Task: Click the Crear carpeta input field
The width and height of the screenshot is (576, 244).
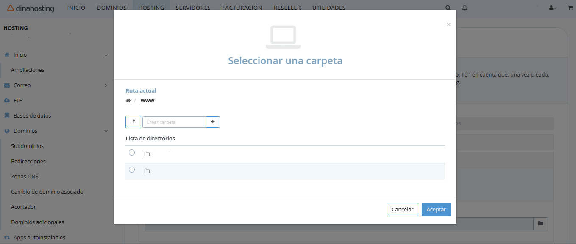Action: 174,122
